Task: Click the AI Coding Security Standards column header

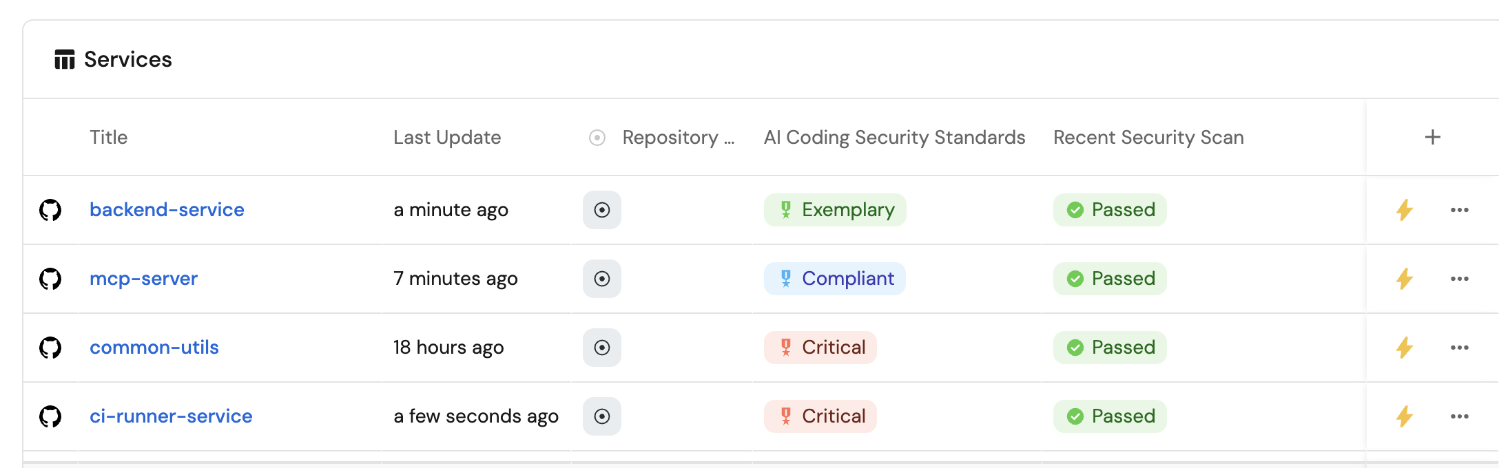Action: (894, 138)
